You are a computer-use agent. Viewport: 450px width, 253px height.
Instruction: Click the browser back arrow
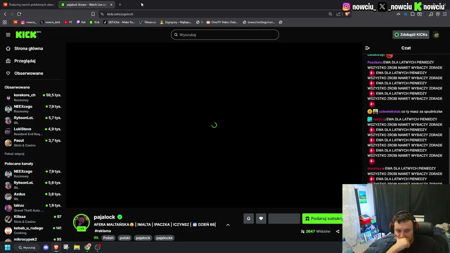(x=5, y=14)
